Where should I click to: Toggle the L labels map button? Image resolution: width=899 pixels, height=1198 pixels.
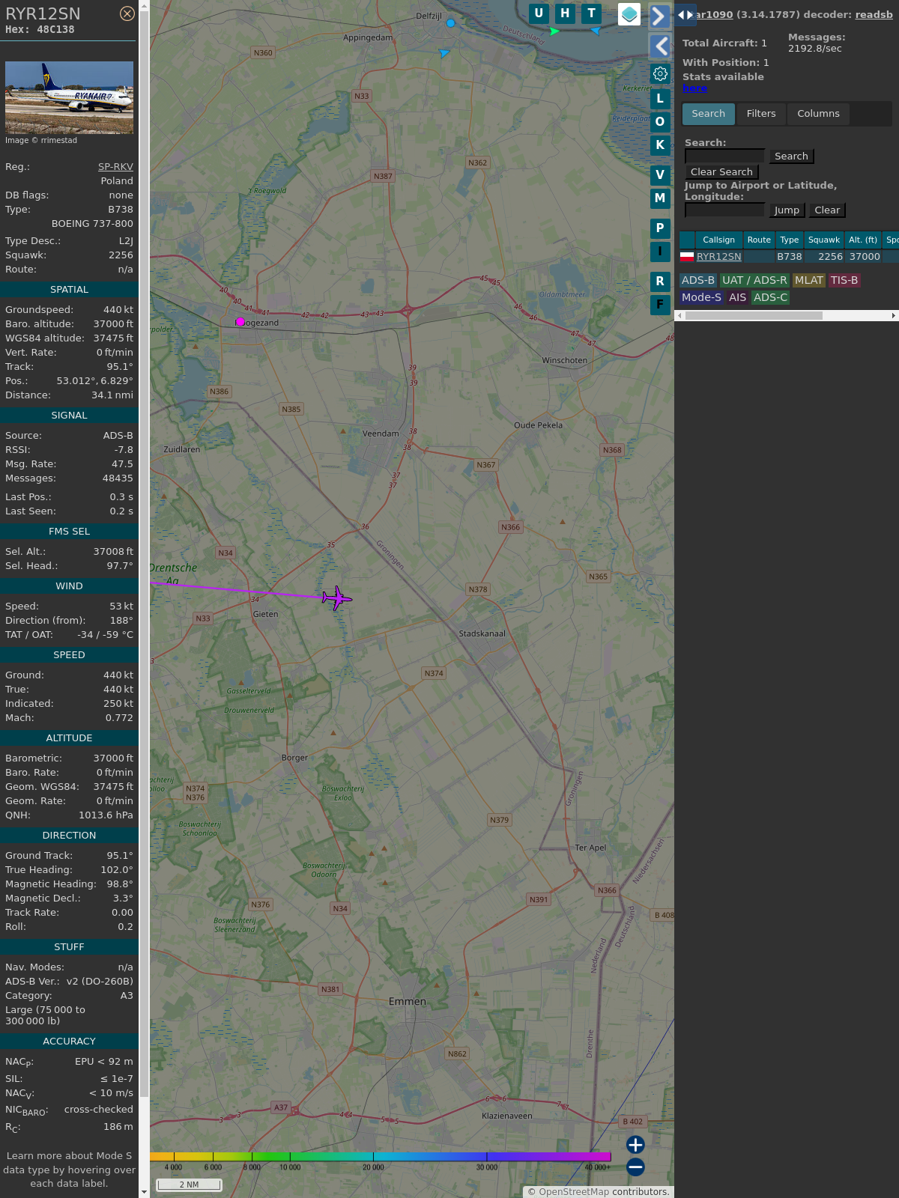pos(660,99)
